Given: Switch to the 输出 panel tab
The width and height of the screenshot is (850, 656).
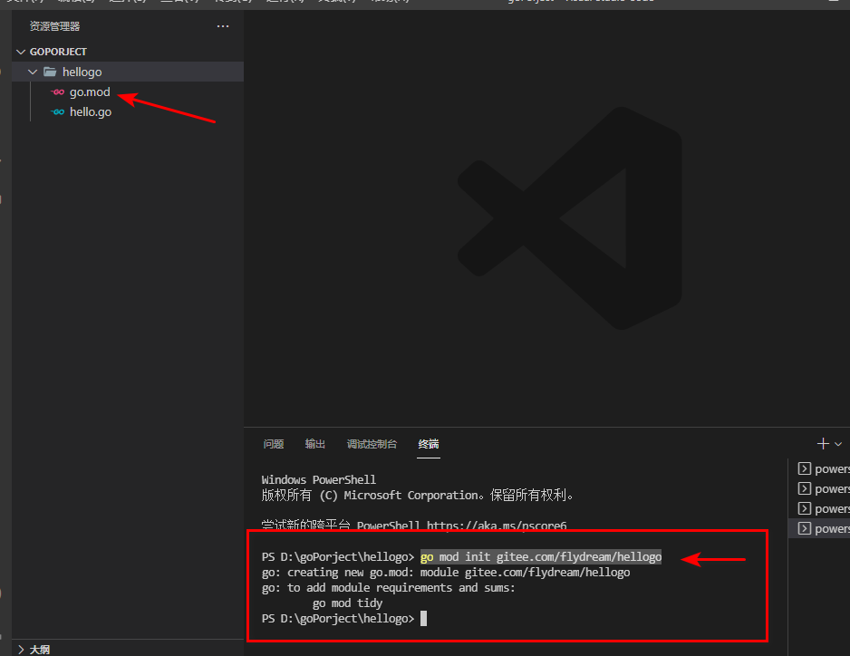Looking at the screenshot, I should [315, 444].
